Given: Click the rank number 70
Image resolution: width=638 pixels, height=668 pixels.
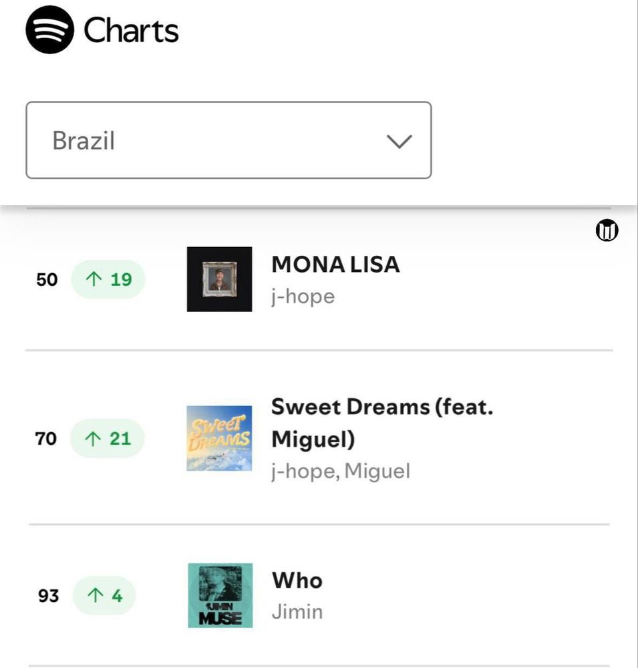Looking at the screenshot, I should click(x=46, y=439).
